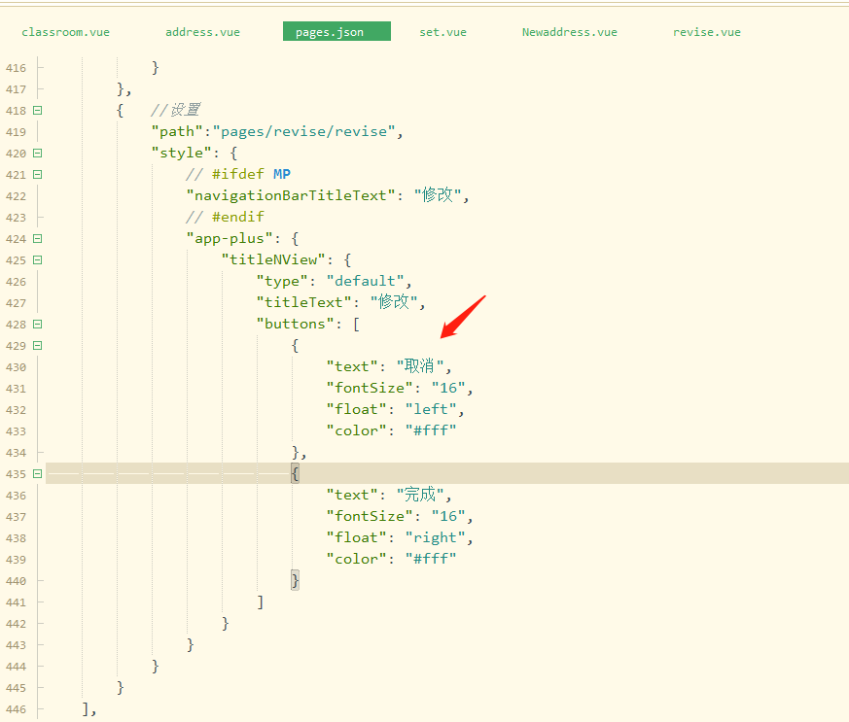Click line number 430 in the gutter
This screenshot has width=849, height=722.
pos(16,367)
